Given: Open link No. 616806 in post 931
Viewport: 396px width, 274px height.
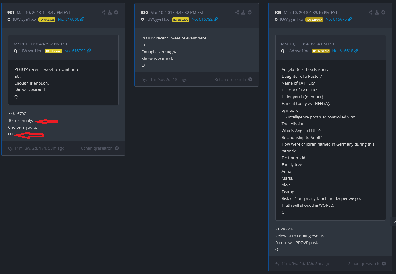Looking at the screenshot, I should coord(71,19).
